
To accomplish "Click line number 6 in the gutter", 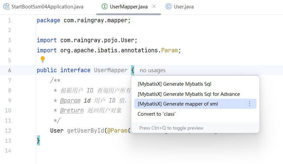I will coord(9,70).
